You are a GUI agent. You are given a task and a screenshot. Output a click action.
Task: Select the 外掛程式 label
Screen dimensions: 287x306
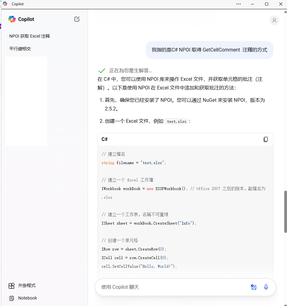[x=27, y=286]
